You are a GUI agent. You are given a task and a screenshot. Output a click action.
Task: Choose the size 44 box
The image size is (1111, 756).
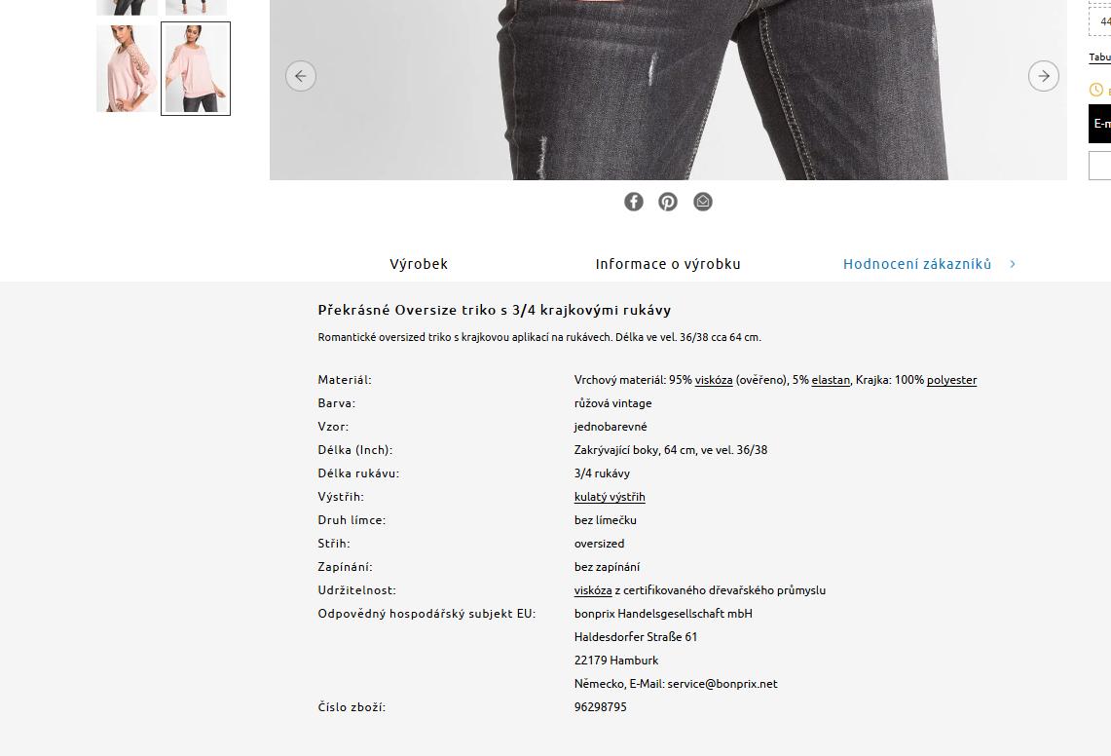pyautogui.click(x=1100, y=21)
